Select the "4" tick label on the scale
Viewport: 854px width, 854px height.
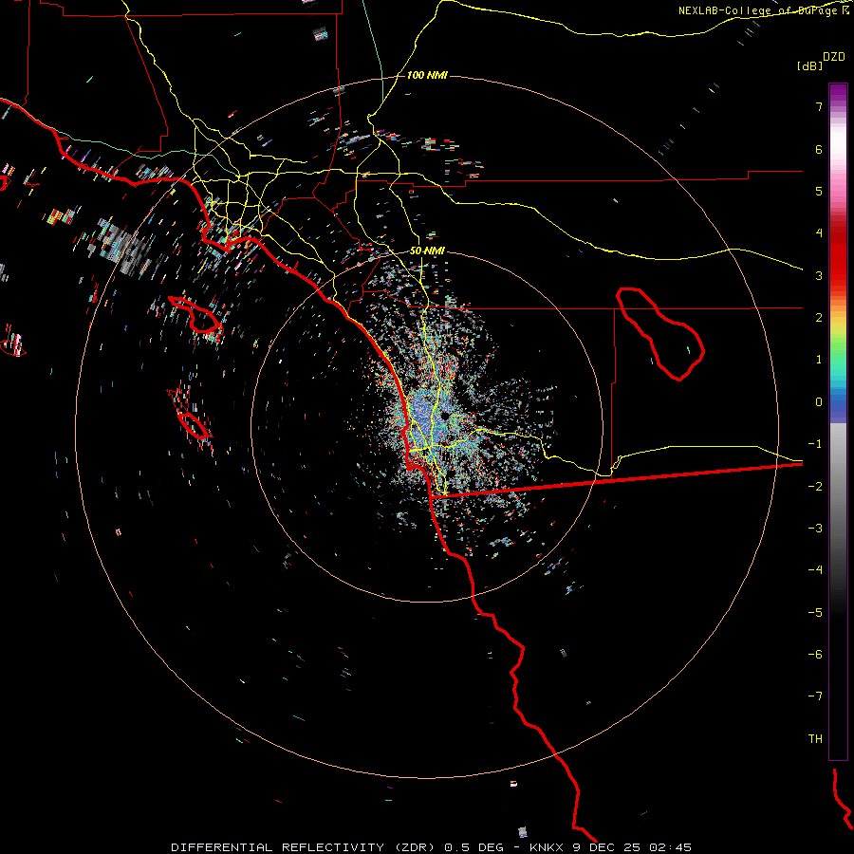[x=819, y=233]
